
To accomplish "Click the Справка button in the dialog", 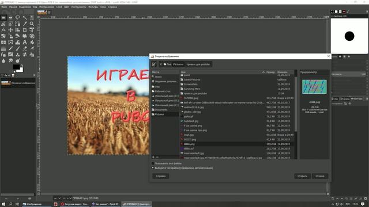I will (161, 176).
